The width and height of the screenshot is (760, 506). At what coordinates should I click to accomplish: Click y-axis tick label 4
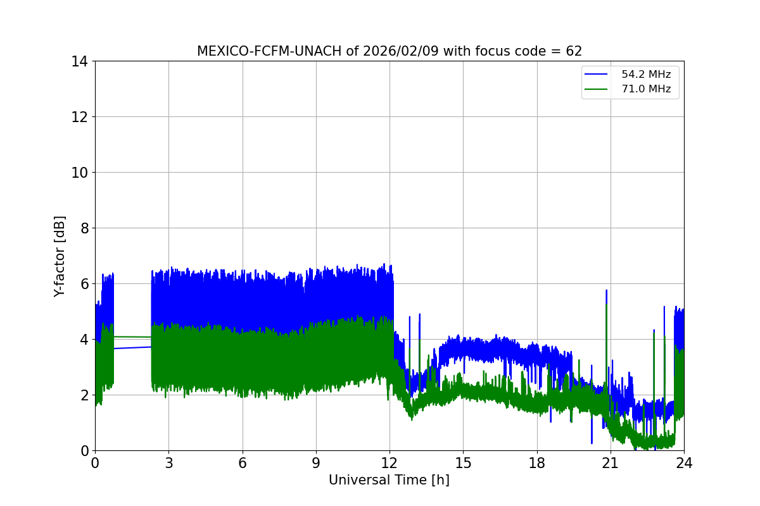84,340
